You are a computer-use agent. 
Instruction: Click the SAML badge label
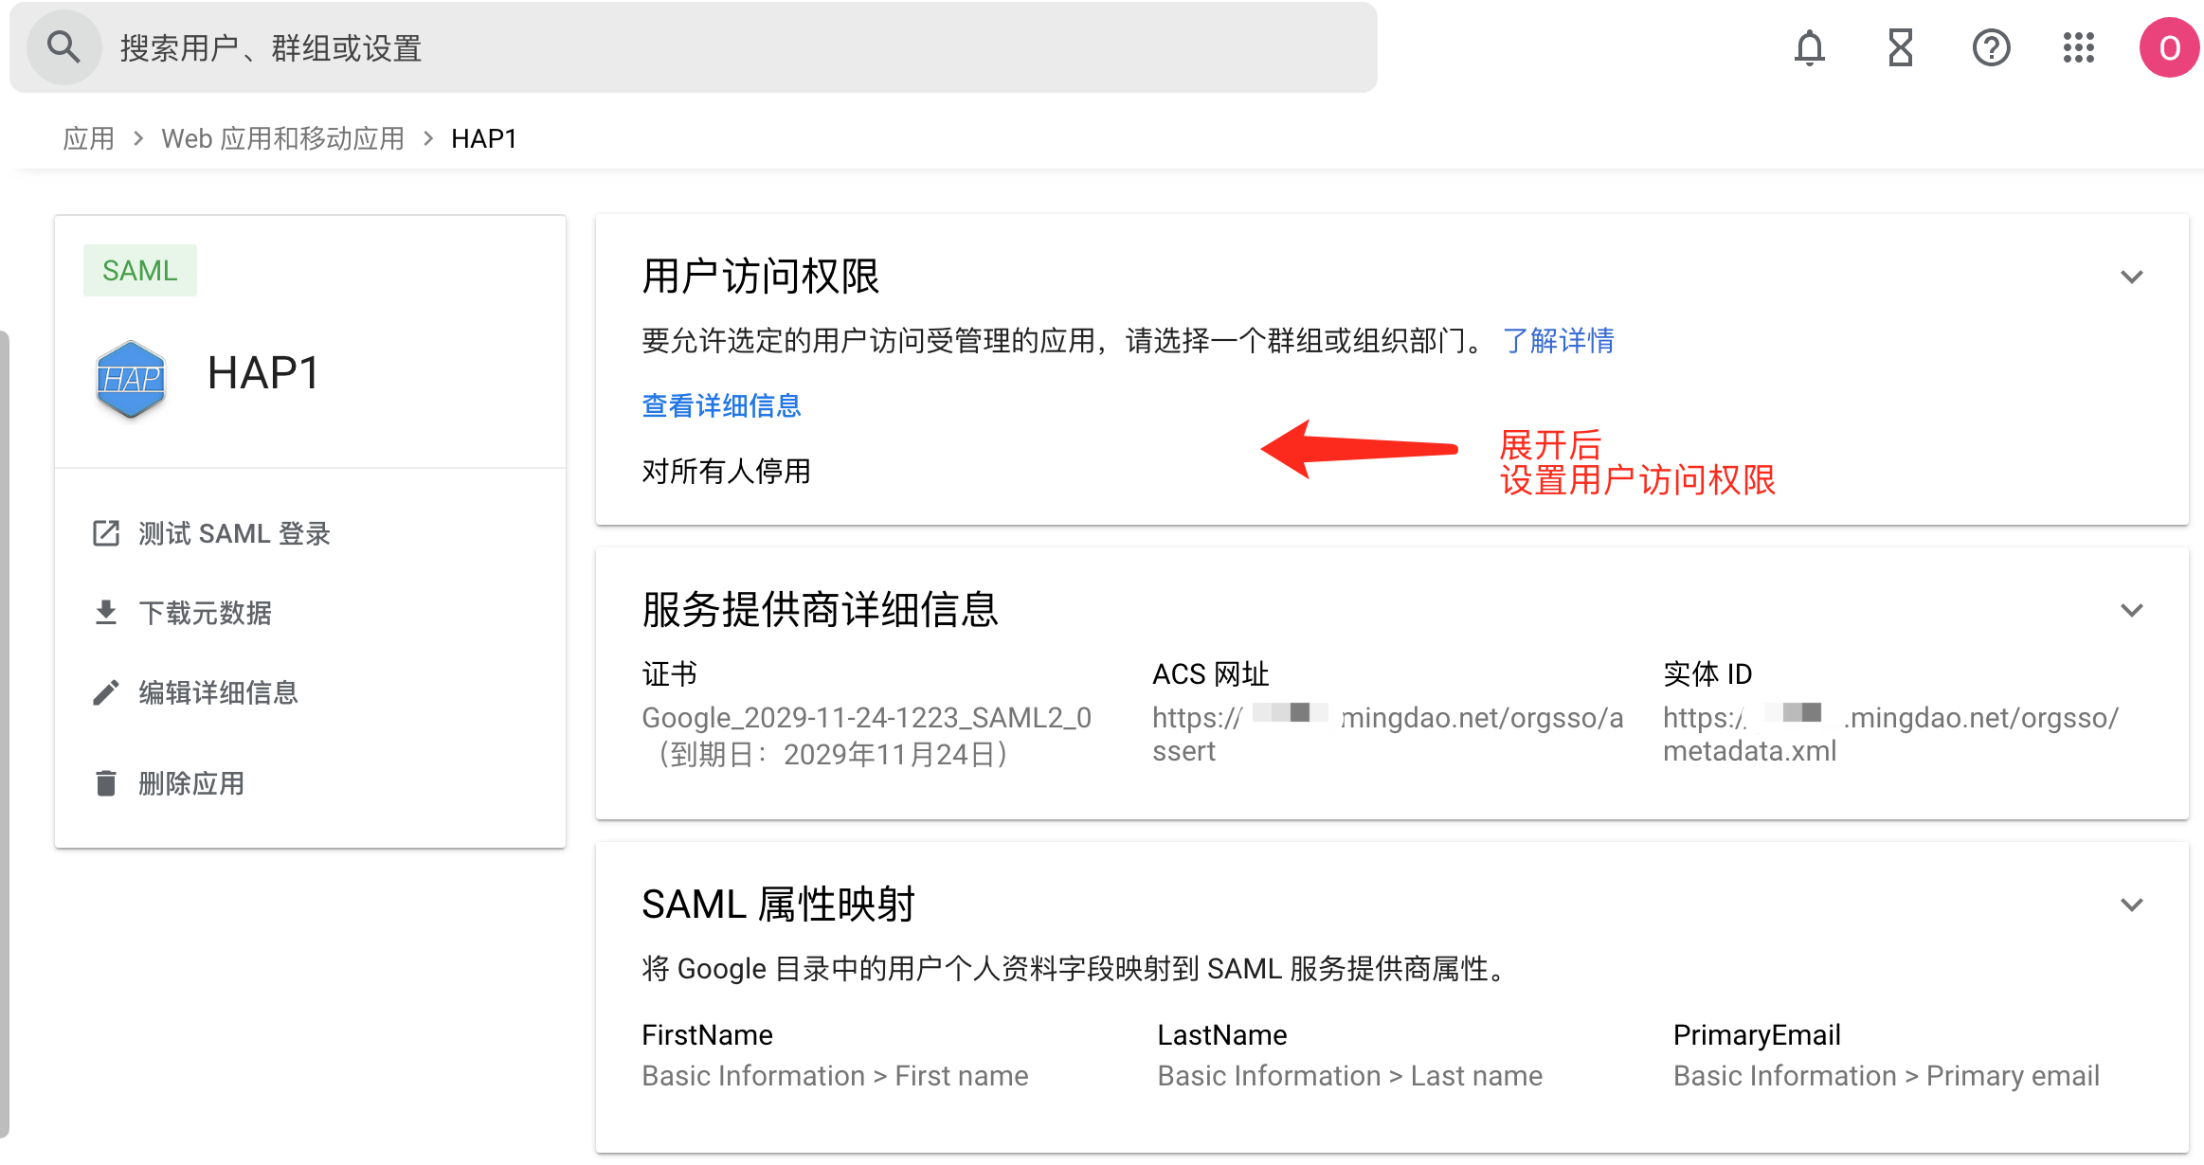pyautogui.click(x=140, y=271)
